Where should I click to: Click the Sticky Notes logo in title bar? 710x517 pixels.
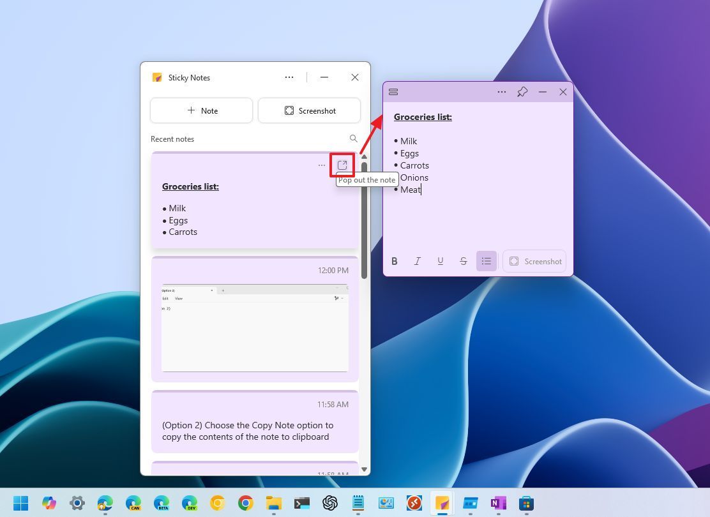[x=156, y=77]
